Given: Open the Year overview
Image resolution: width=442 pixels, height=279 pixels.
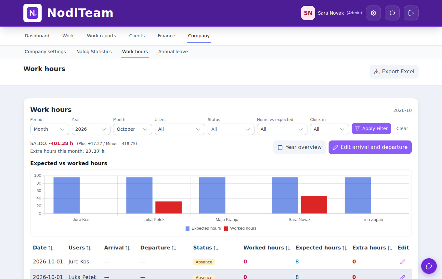Looking at the screenshot, I should tap(300, 147).
